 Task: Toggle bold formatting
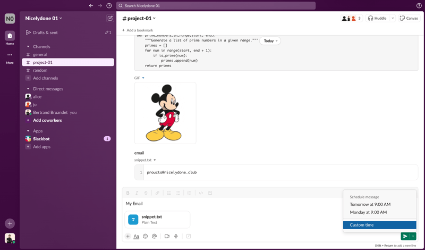(127, 193)
